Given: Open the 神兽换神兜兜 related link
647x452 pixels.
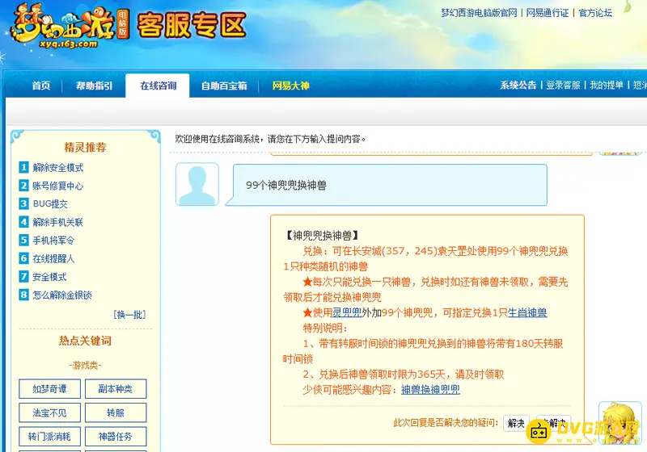Looking at the screenshot, I should [x=430, y=389].
